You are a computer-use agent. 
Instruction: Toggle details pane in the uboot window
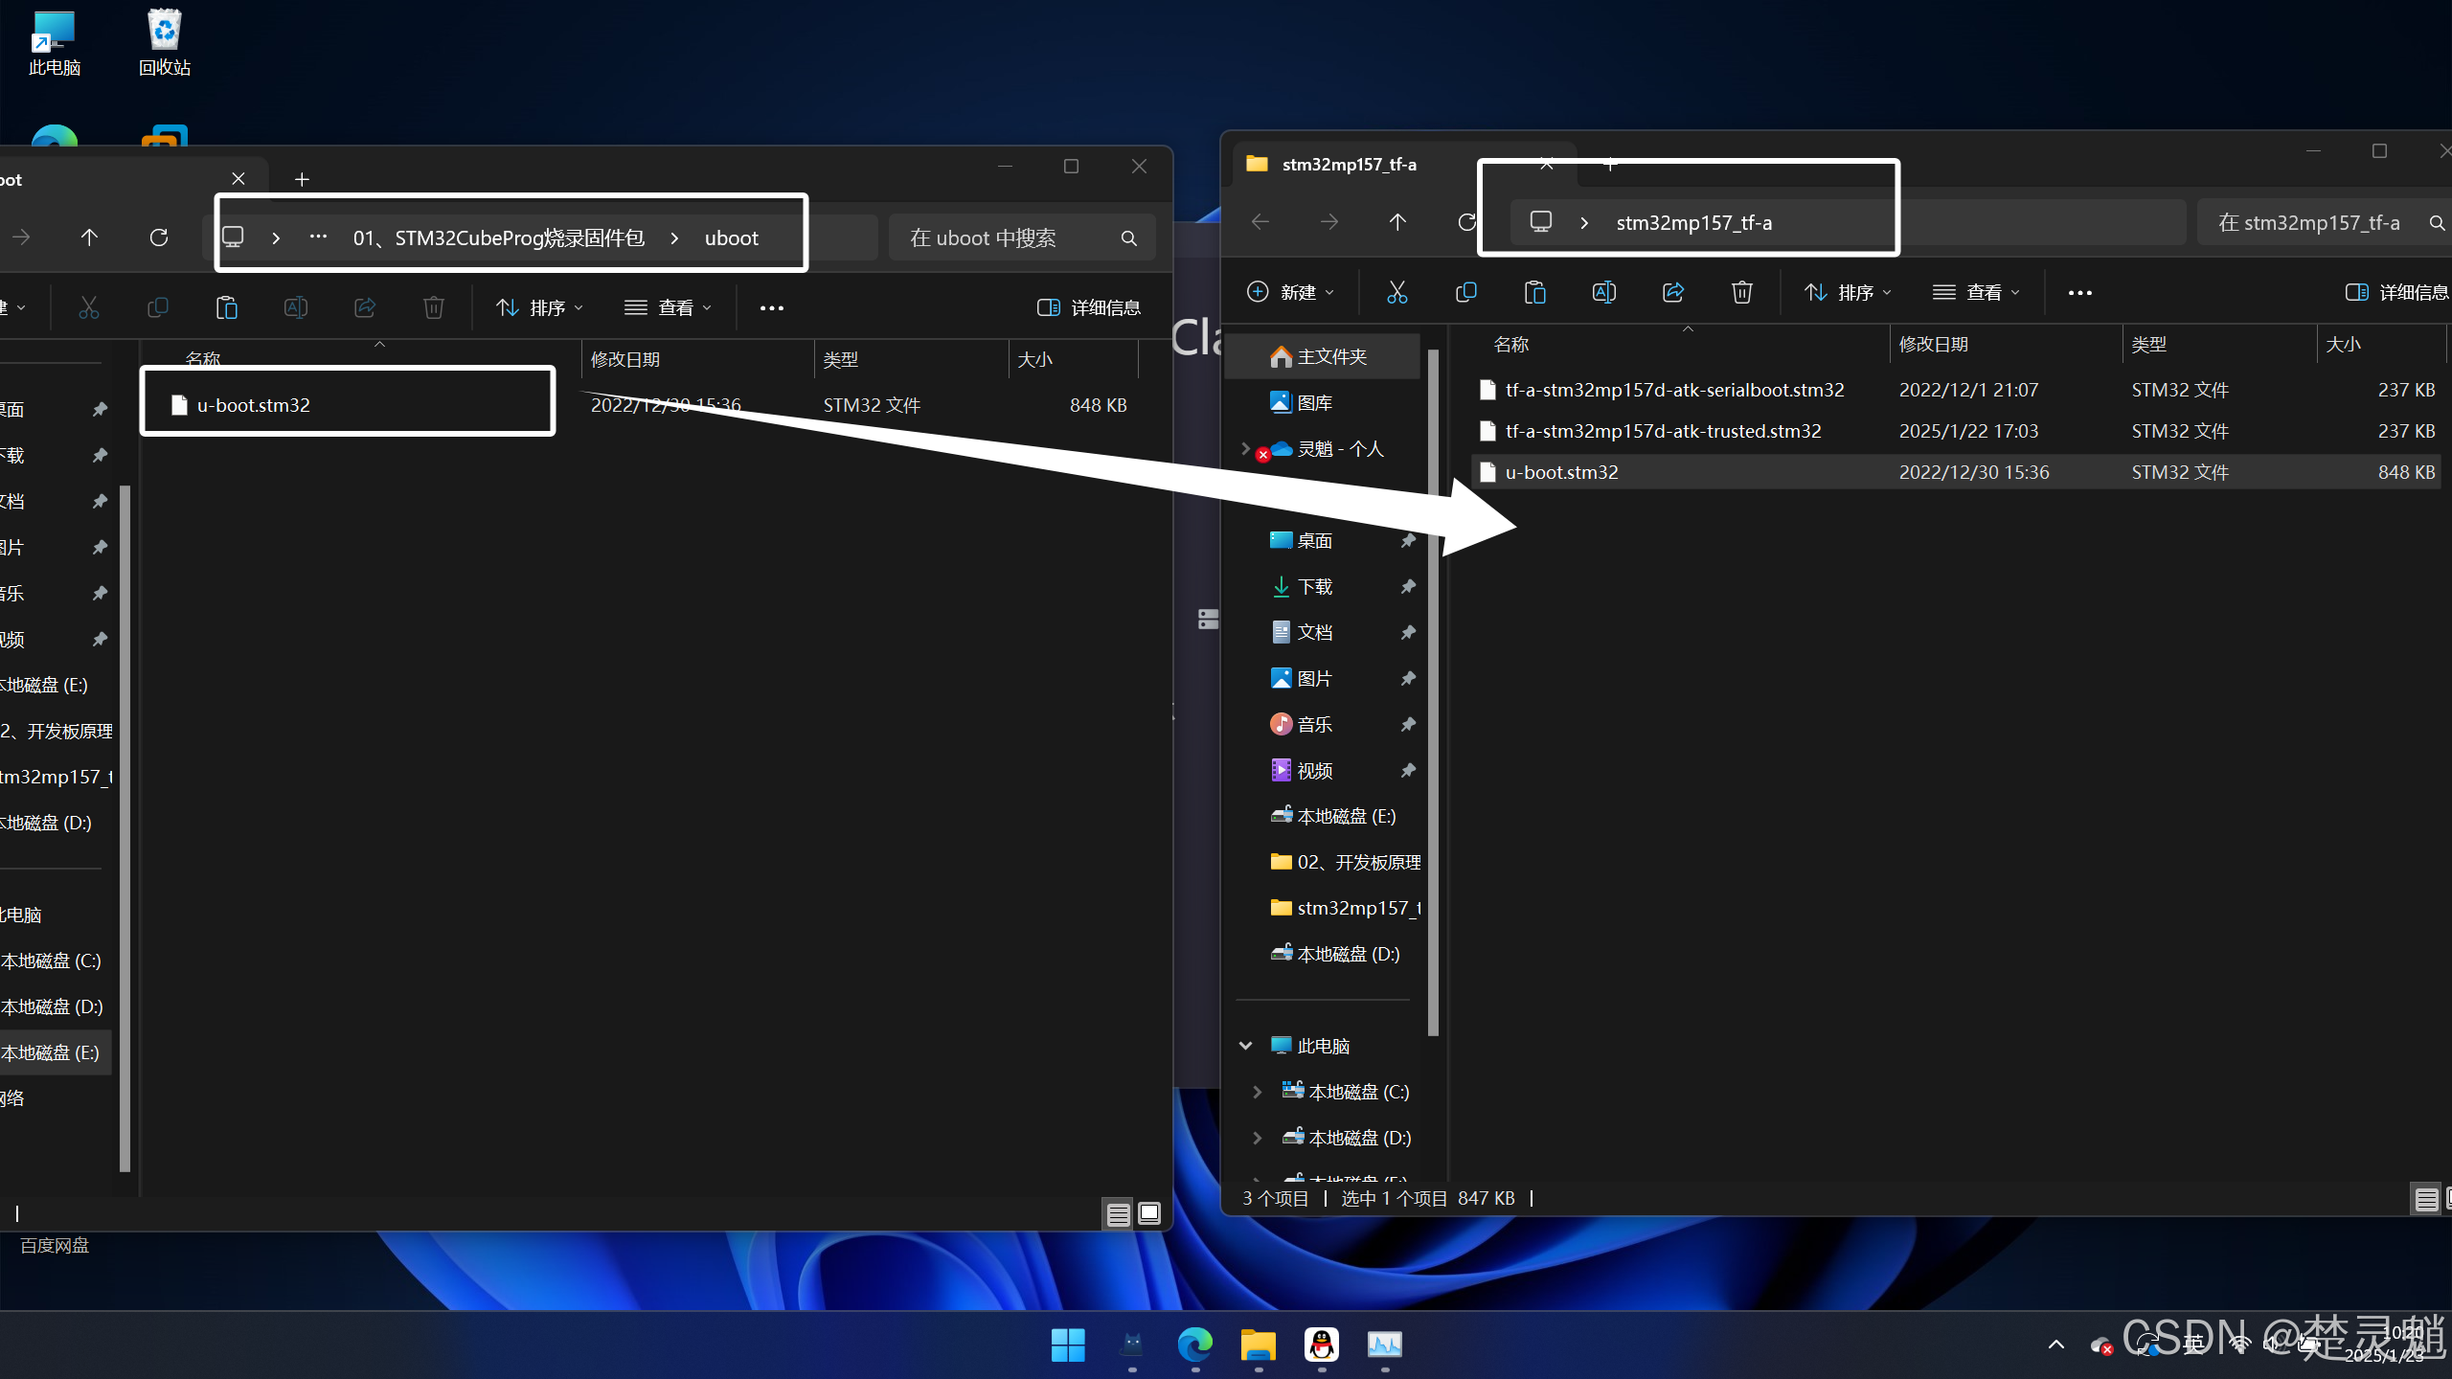(x=1088, y=307)
